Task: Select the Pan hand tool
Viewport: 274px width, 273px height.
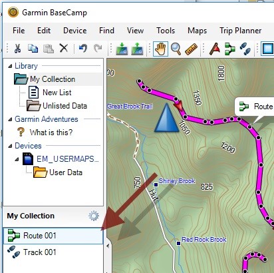Action: pos(160,49)
